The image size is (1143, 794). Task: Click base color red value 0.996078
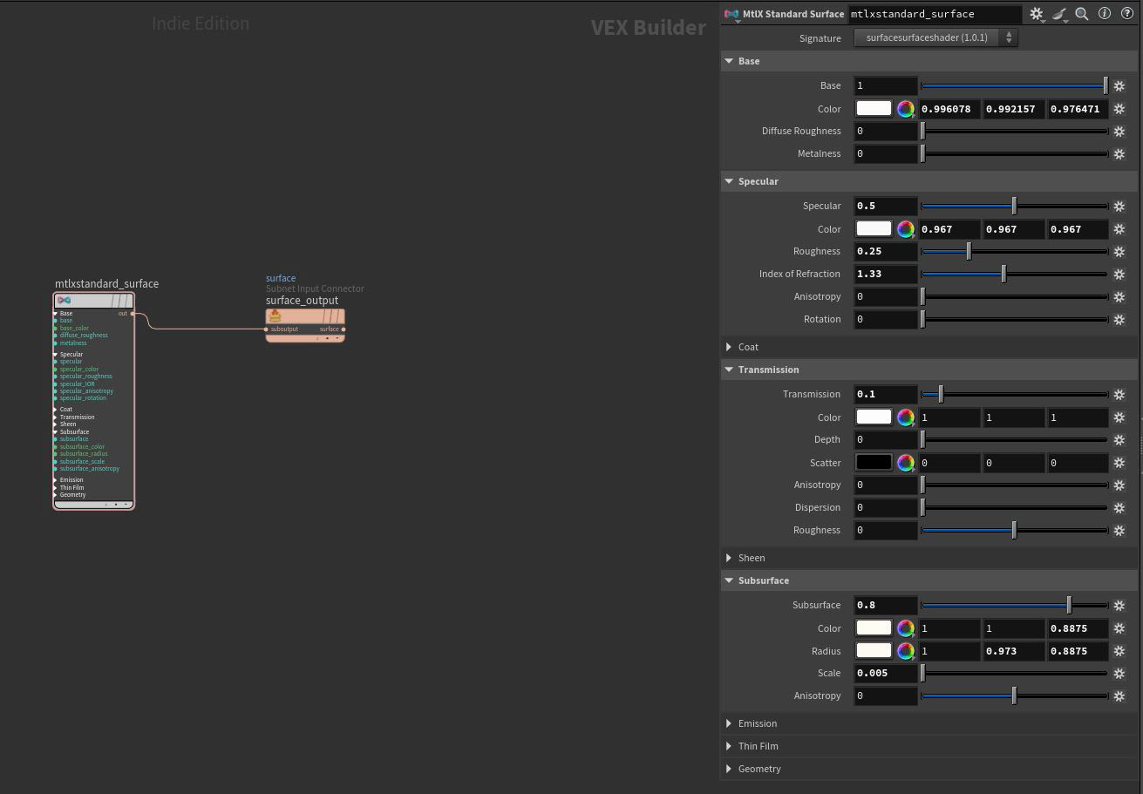(x=949, y=109)
